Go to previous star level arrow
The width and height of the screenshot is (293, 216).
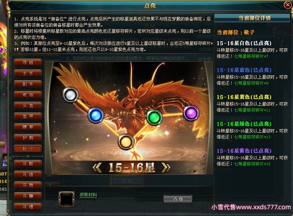pyautogui.click(x=97, y=167)
